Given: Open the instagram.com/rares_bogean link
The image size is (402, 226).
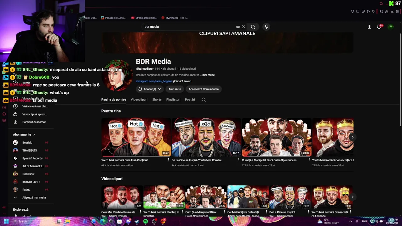Looking at the screenshot, I should tap(154, 81).
